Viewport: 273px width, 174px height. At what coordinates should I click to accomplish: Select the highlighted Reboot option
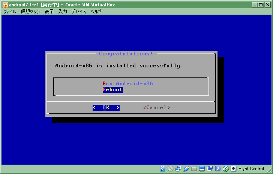112,89
